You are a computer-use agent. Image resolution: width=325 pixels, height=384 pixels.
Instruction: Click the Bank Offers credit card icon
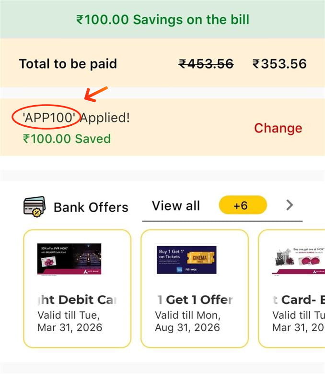click(x=34, y=206)
